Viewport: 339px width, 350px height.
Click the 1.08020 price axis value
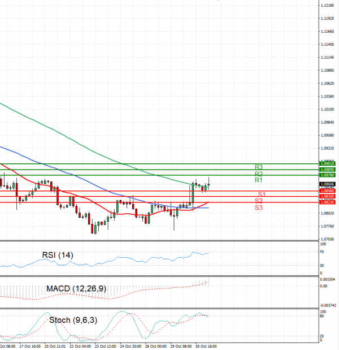[327, 213]
